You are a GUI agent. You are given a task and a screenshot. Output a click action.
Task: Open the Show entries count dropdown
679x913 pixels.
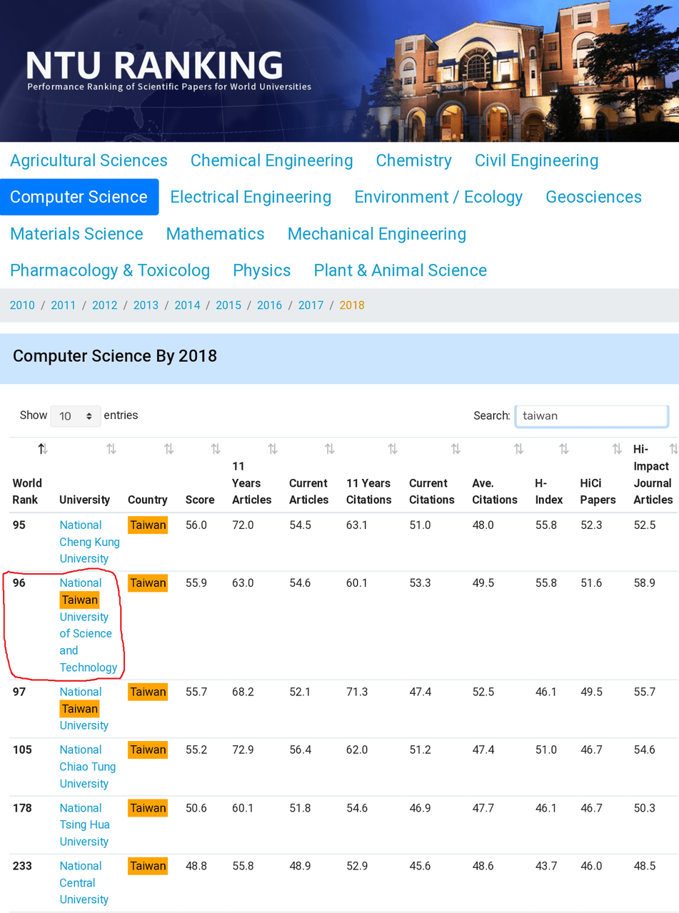[x=76, y=415]
